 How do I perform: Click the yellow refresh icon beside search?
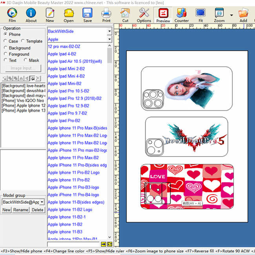(x=110, y=244)
